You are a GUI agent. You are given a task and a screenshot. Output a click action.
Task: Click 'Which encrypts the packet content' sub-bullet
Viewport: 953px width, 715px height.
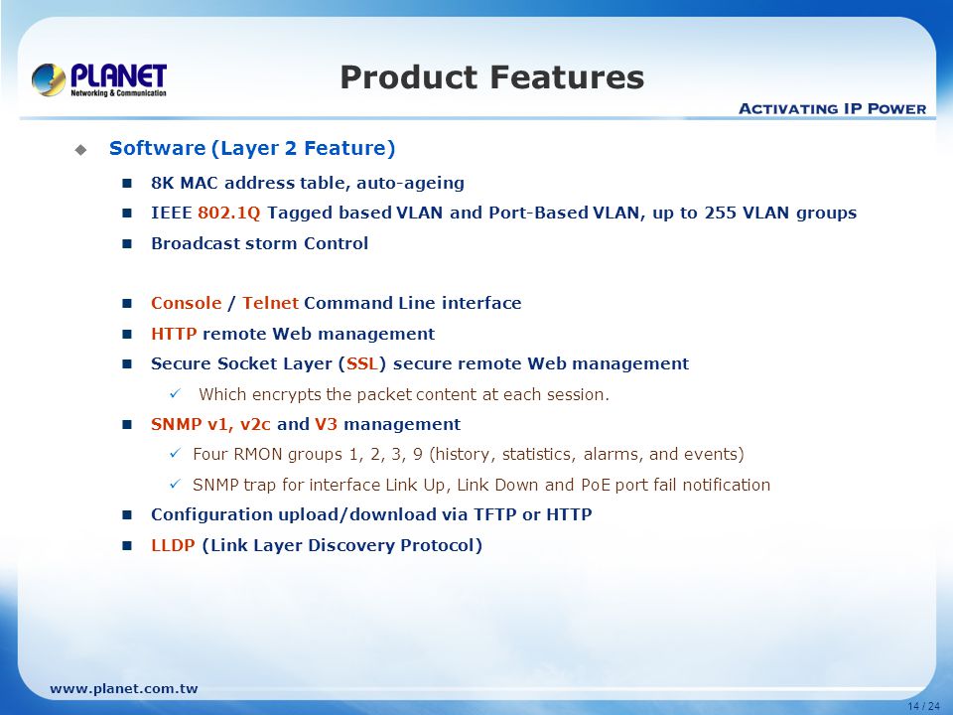(404, 394)
